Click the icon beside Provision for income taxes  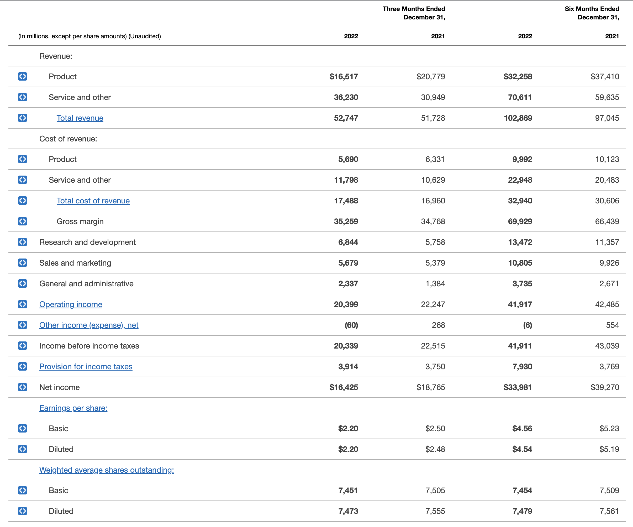(x=23, y=366)
